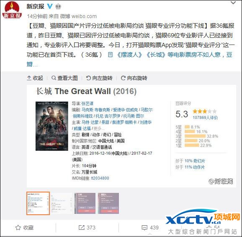
Task: Click the comment icon showing 439
Action: coord(144,228)
